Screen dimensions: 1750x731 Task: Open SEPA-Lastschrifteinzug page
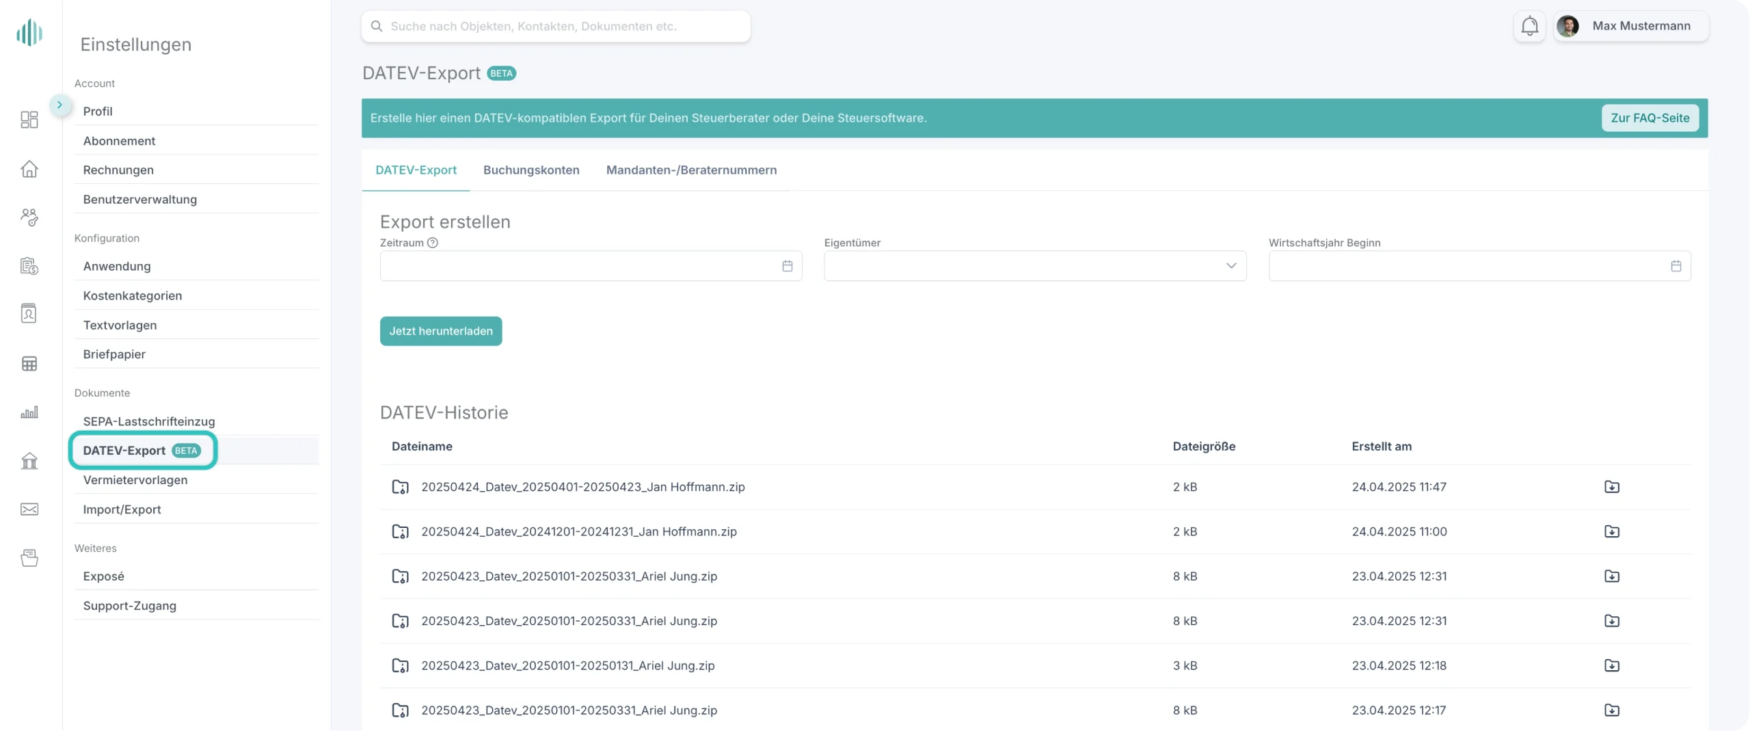pyautogui.click(x=196, y=421)
